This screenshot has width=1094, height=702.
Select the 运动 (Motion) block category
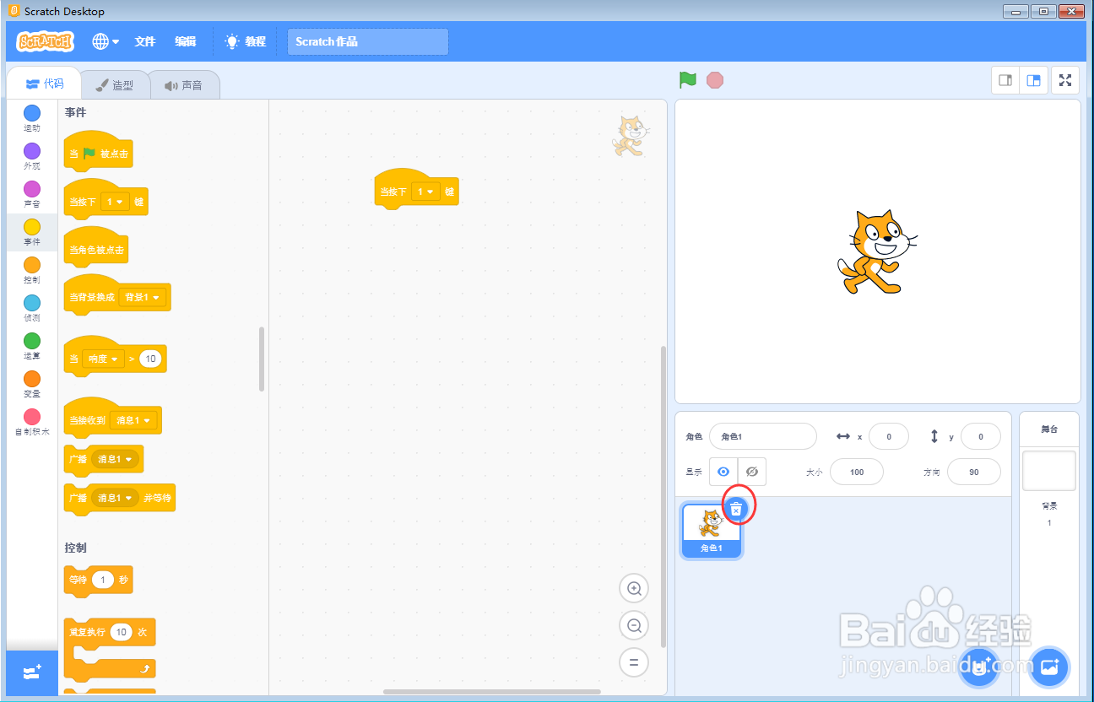pyautogui.click(x=31, y=118)
